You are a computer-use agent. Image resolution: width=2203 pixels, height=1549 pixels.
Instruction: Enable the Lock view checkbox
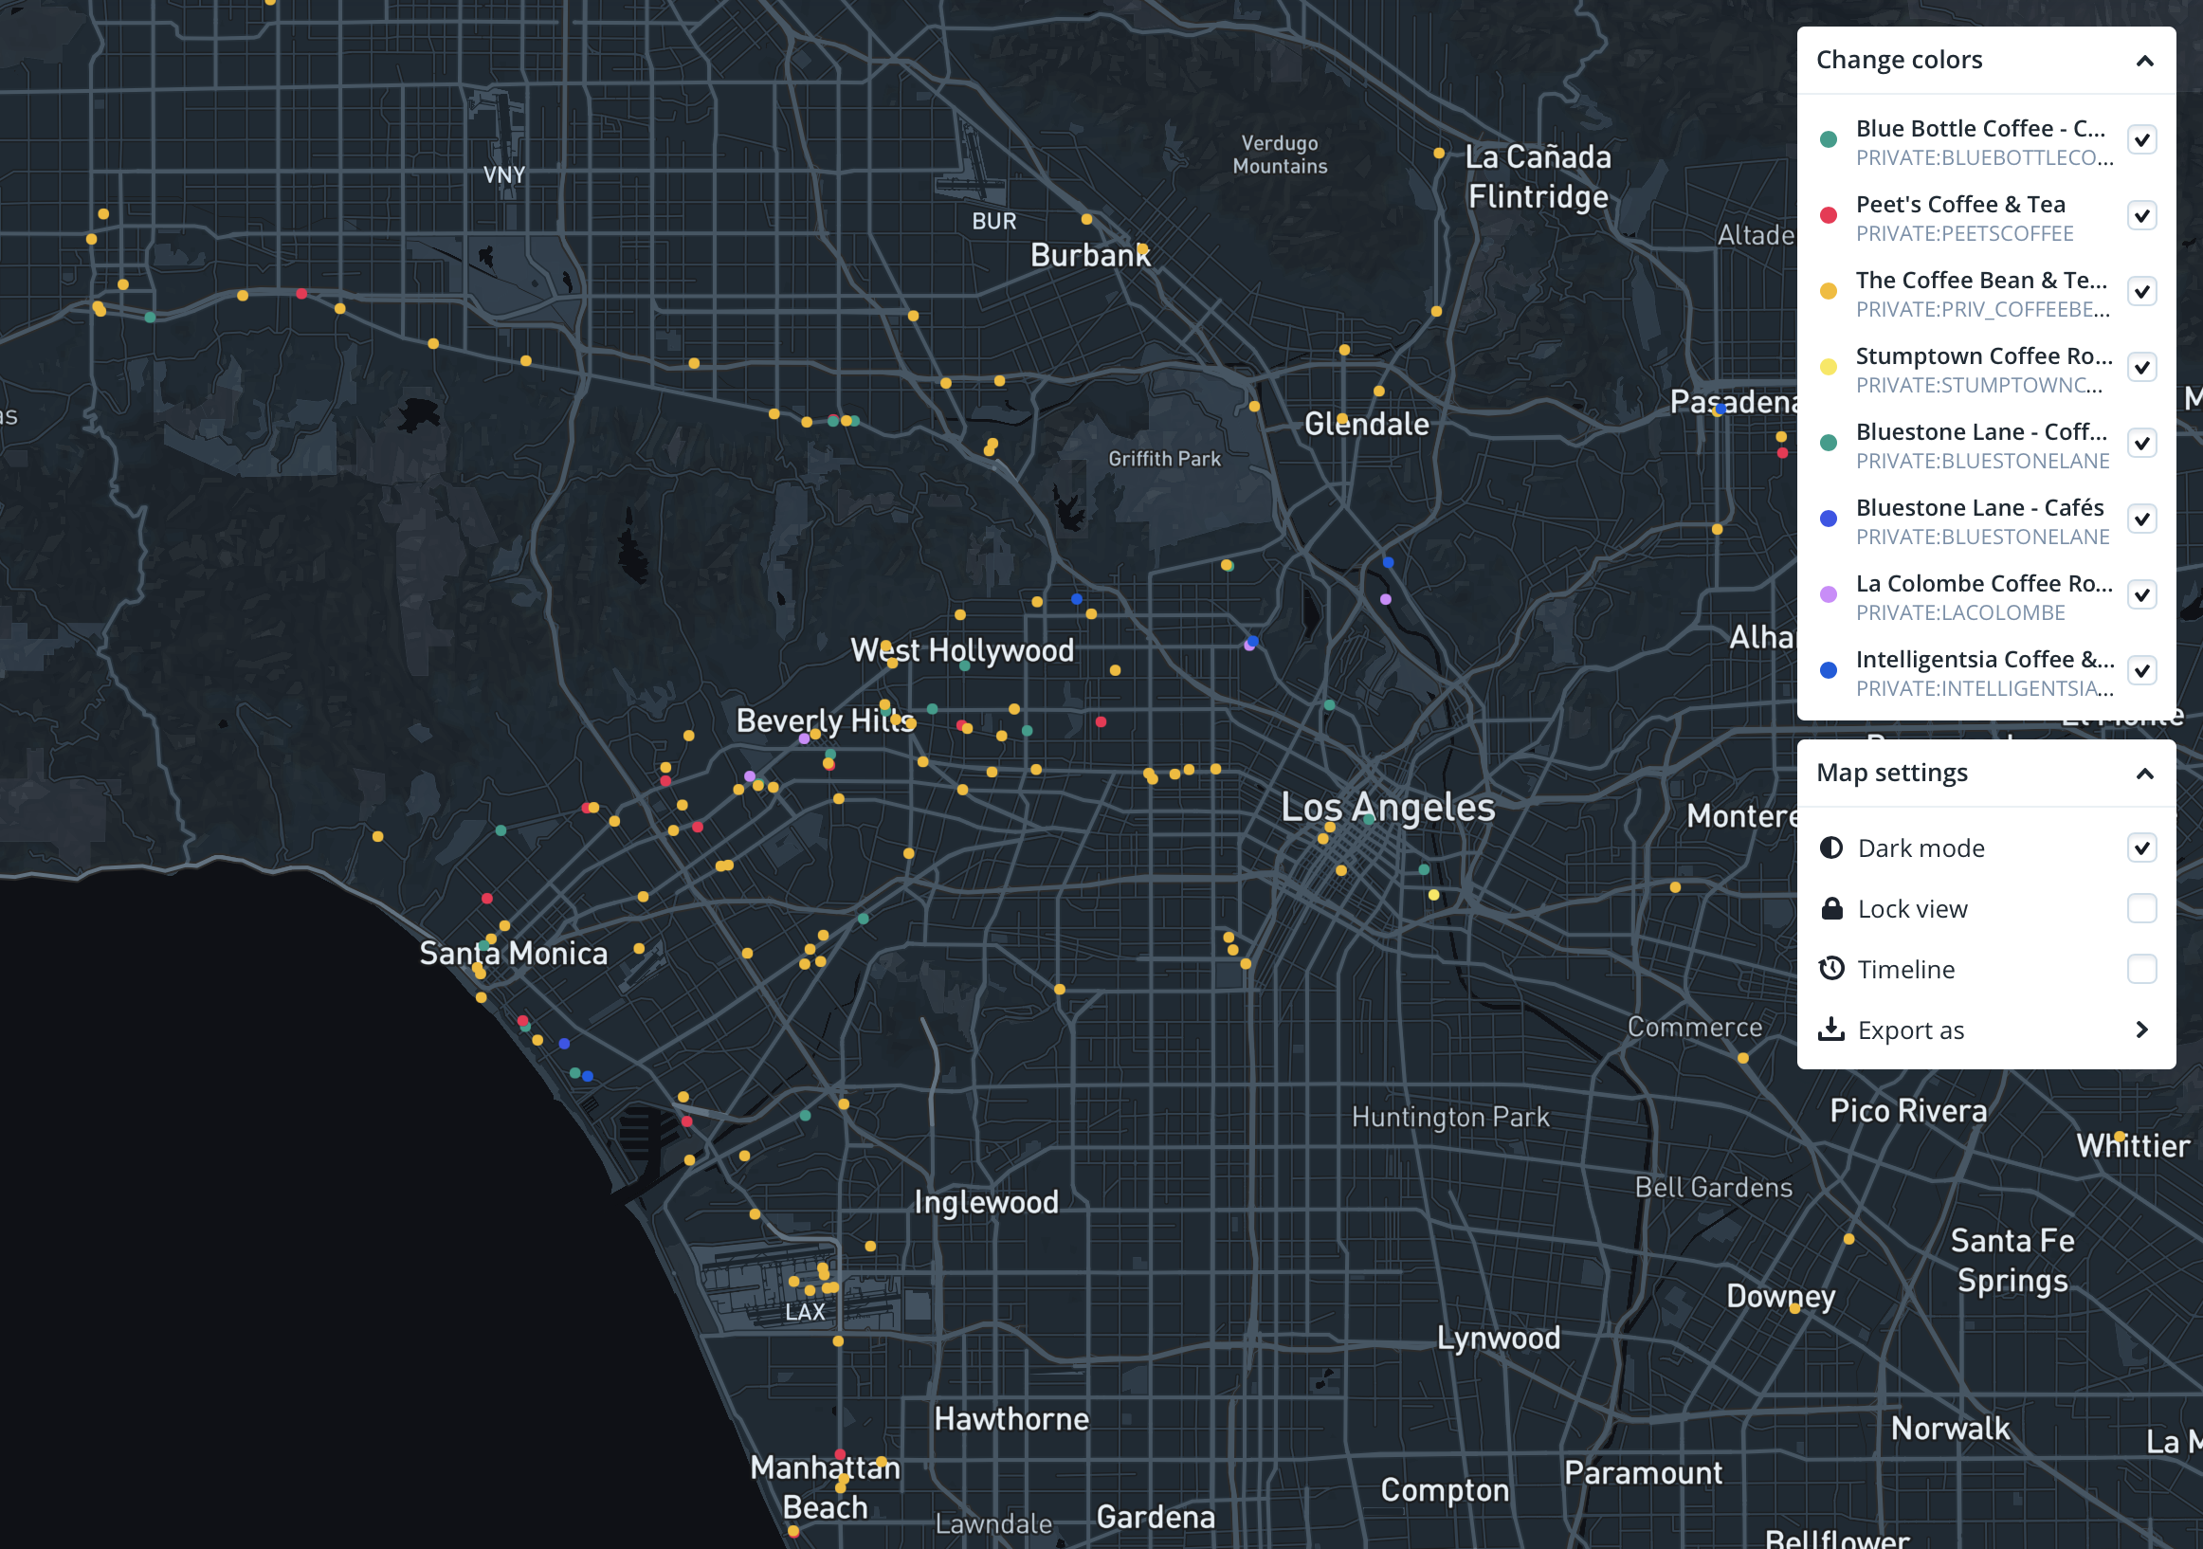tap(2141, 908)
